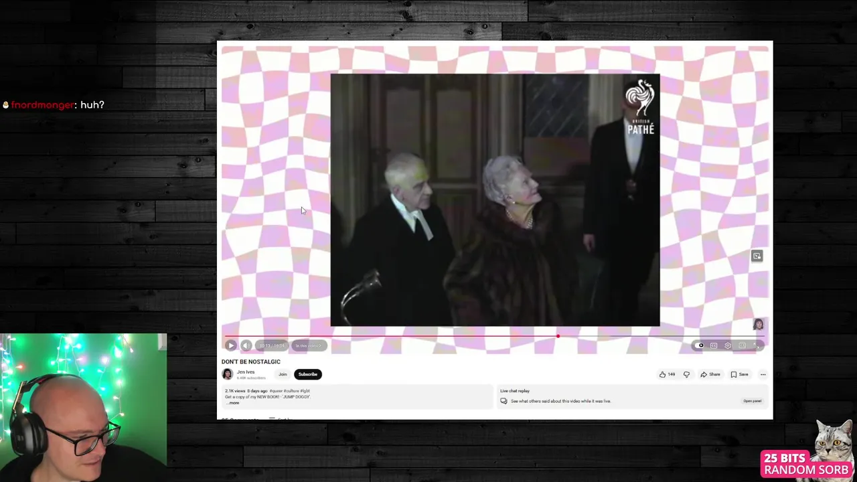Open the more actions three-dot menu
Viewport: 857px width, 482px height.
[763, 374]
